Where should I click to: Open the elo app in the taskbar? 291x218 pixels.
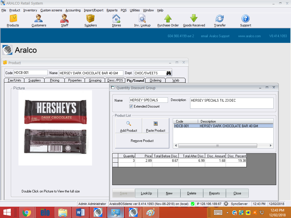click(x=45, y=212)
